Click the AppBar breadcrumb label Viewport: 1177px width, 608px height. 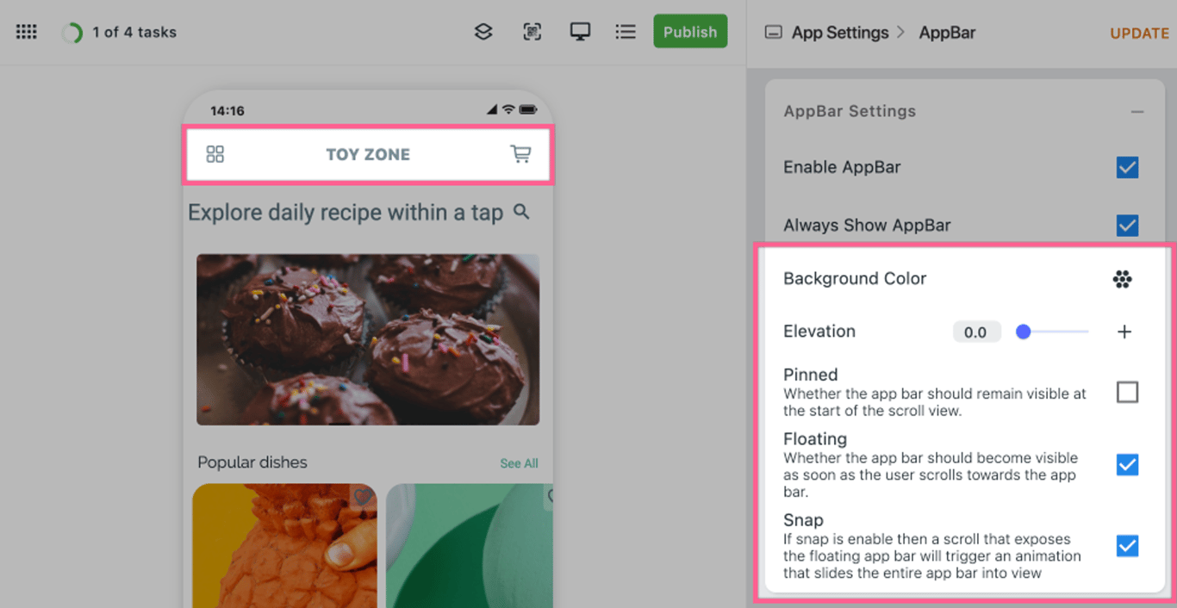(x=948, y=33)
